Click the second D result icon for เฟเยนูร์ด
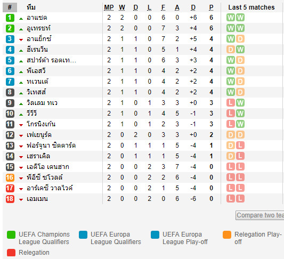 240,135
